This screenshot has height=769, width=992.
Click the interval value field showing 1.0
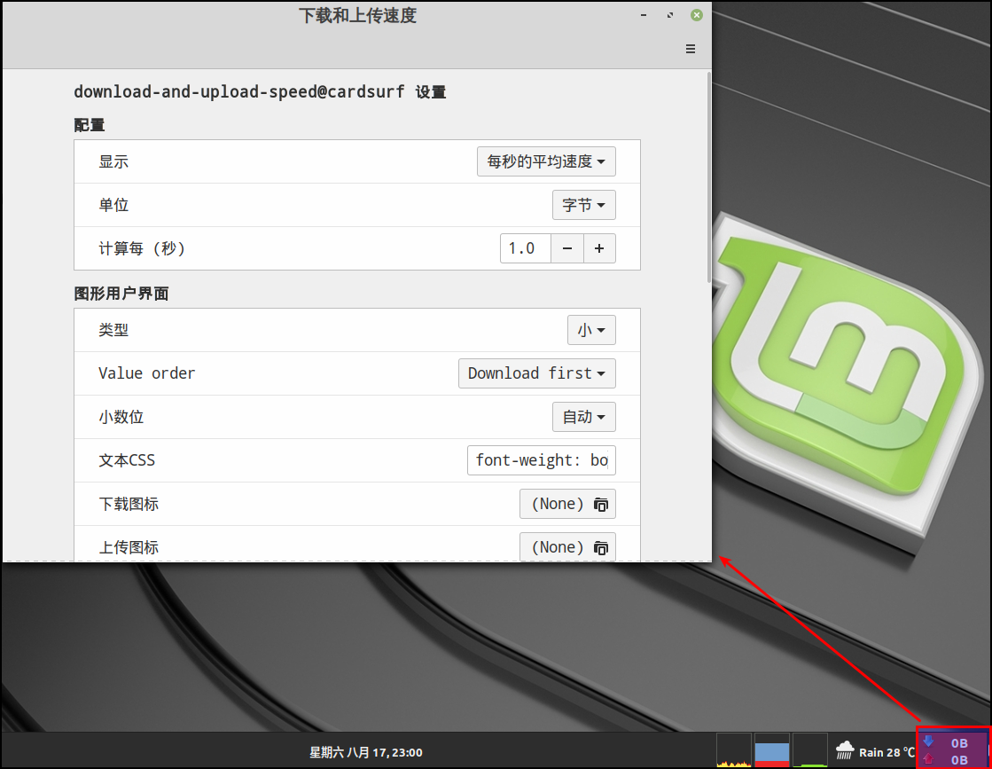tap(526, 248)
